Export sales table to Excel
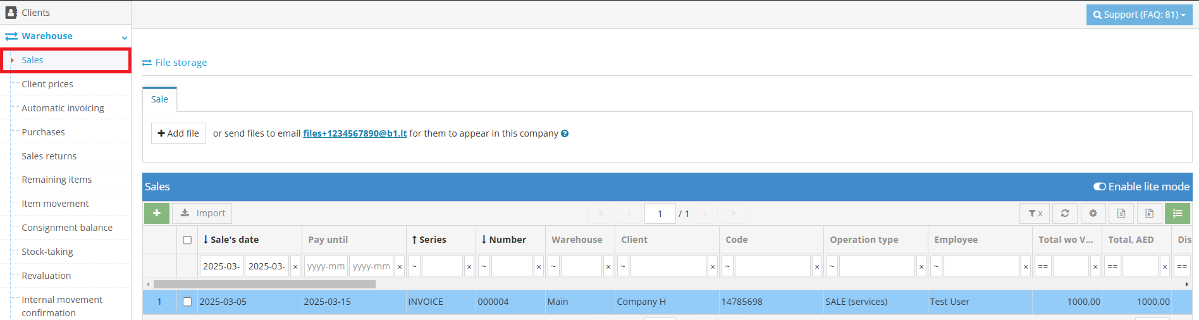Image resolution: width=1199 pixels, height=320 pixels. tap(1121, 213)
